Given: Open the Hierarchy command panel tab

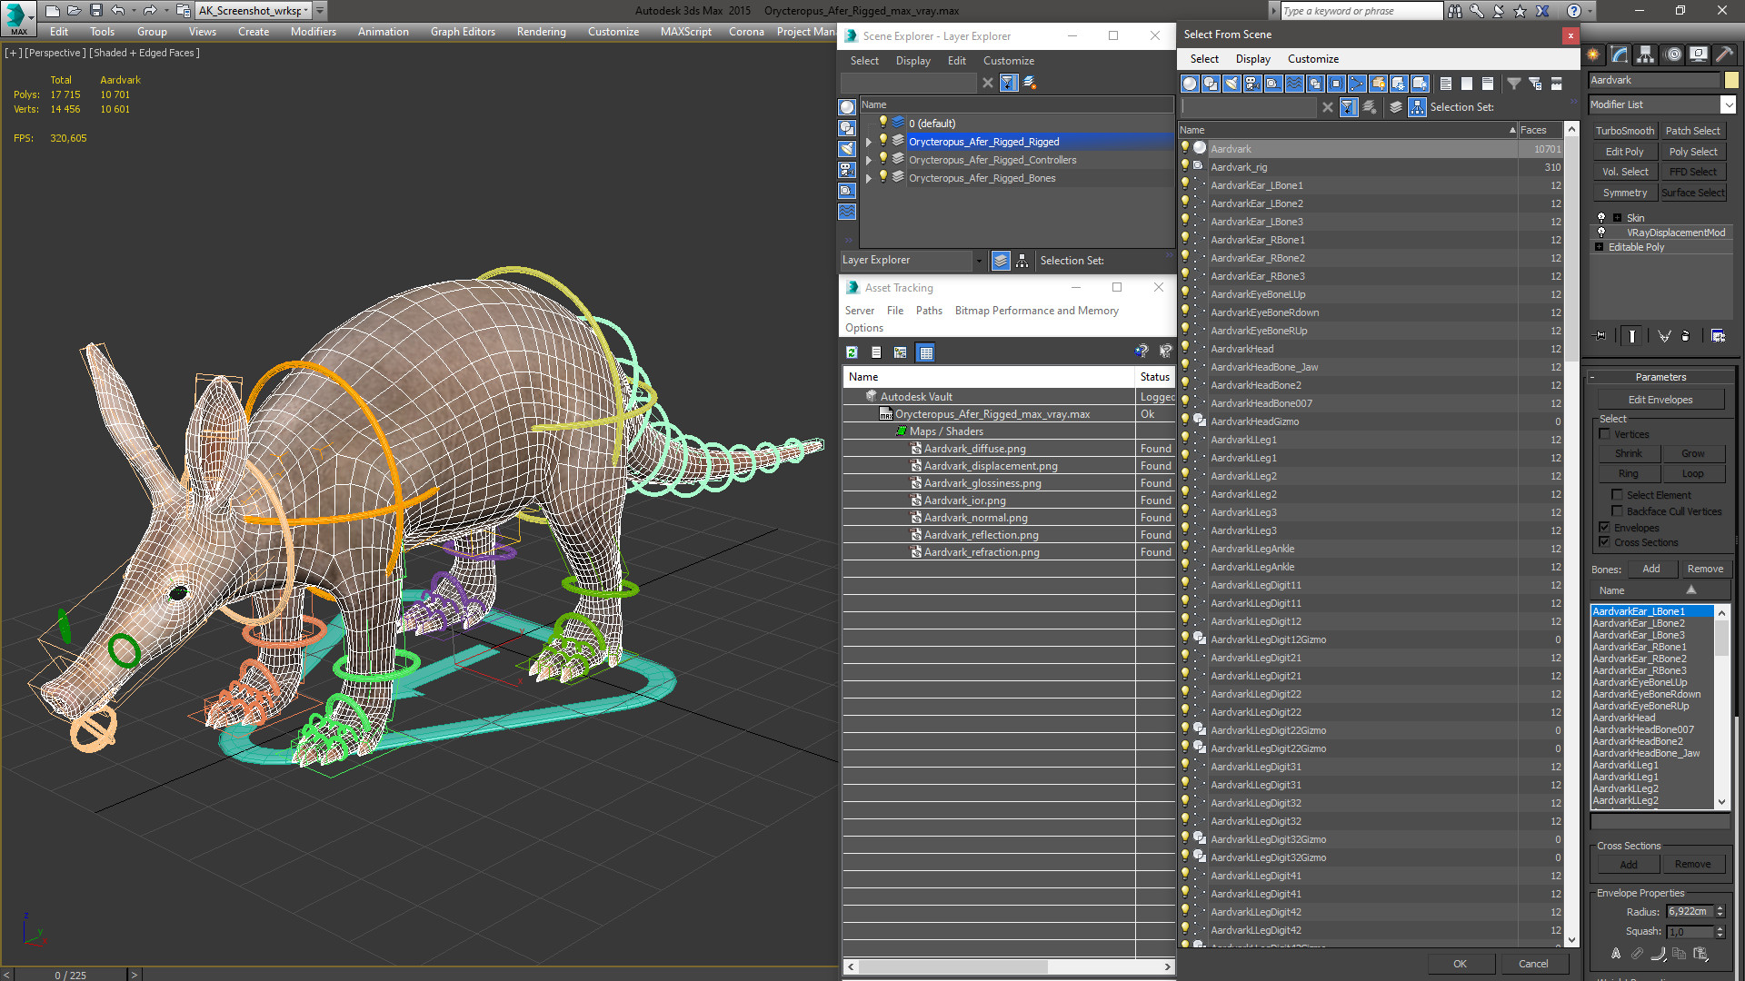Looking at the screenshot, I should click(1646, 54).
